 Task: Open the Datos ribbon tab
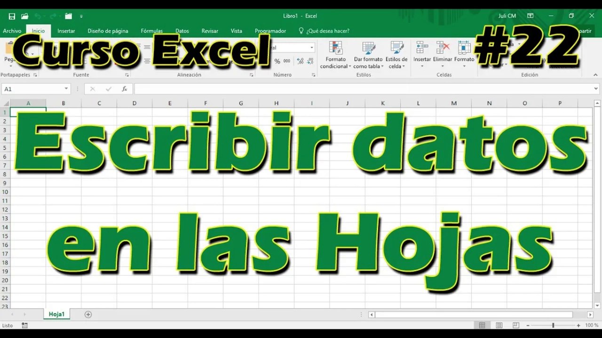pyautogui.click(x=182, y=31)
